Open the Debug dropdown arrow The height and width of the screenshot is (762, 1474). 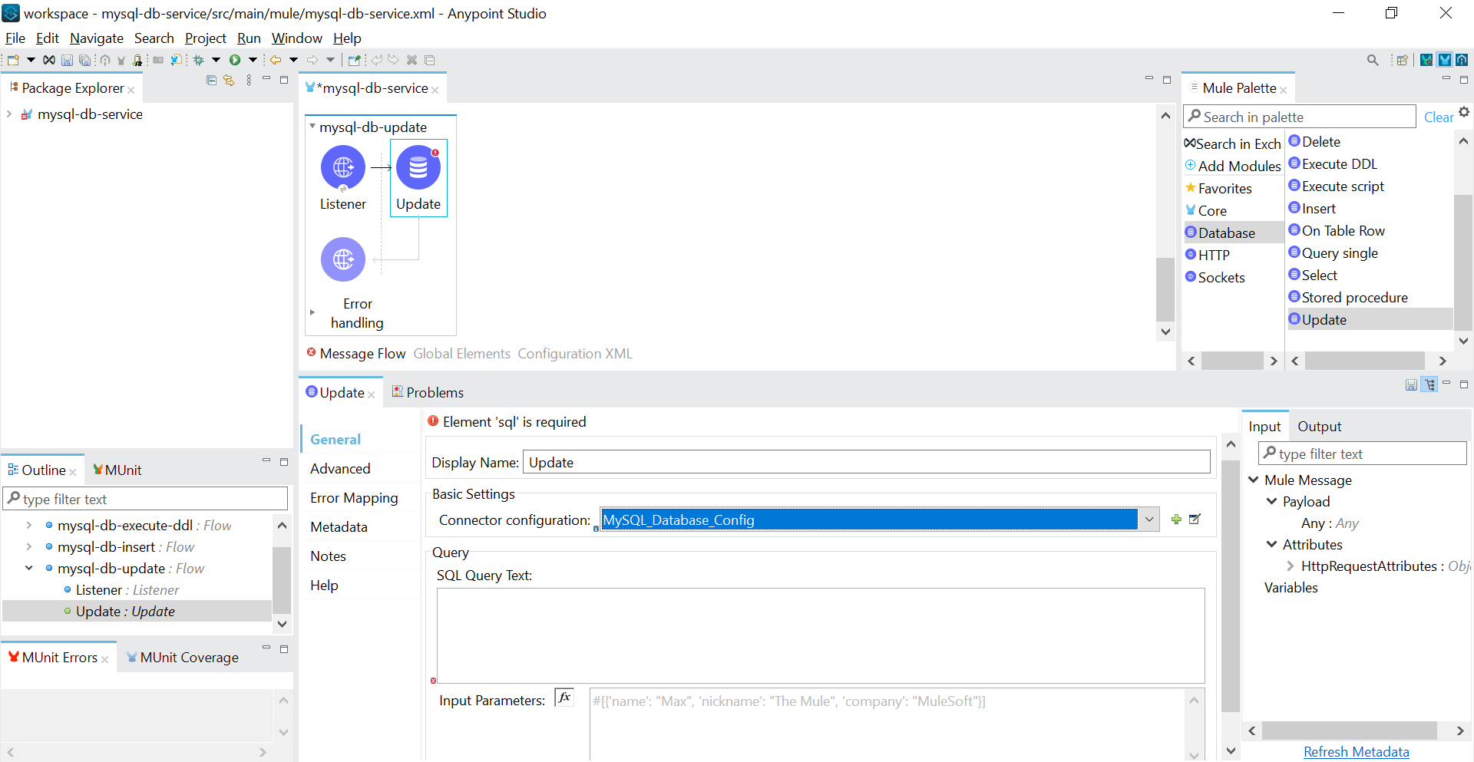[216, 60]
